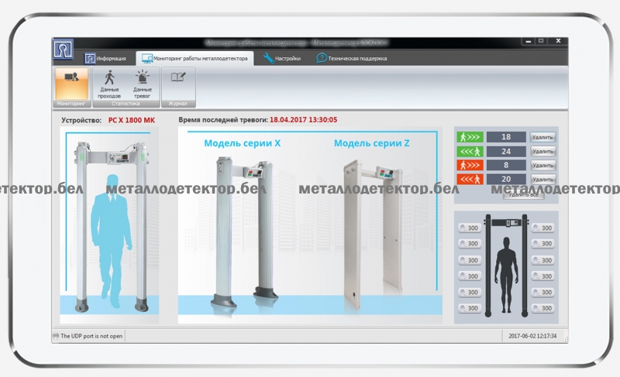Go to the Техническая поддержка tab

pyautogui.click(x=351, y=58)
